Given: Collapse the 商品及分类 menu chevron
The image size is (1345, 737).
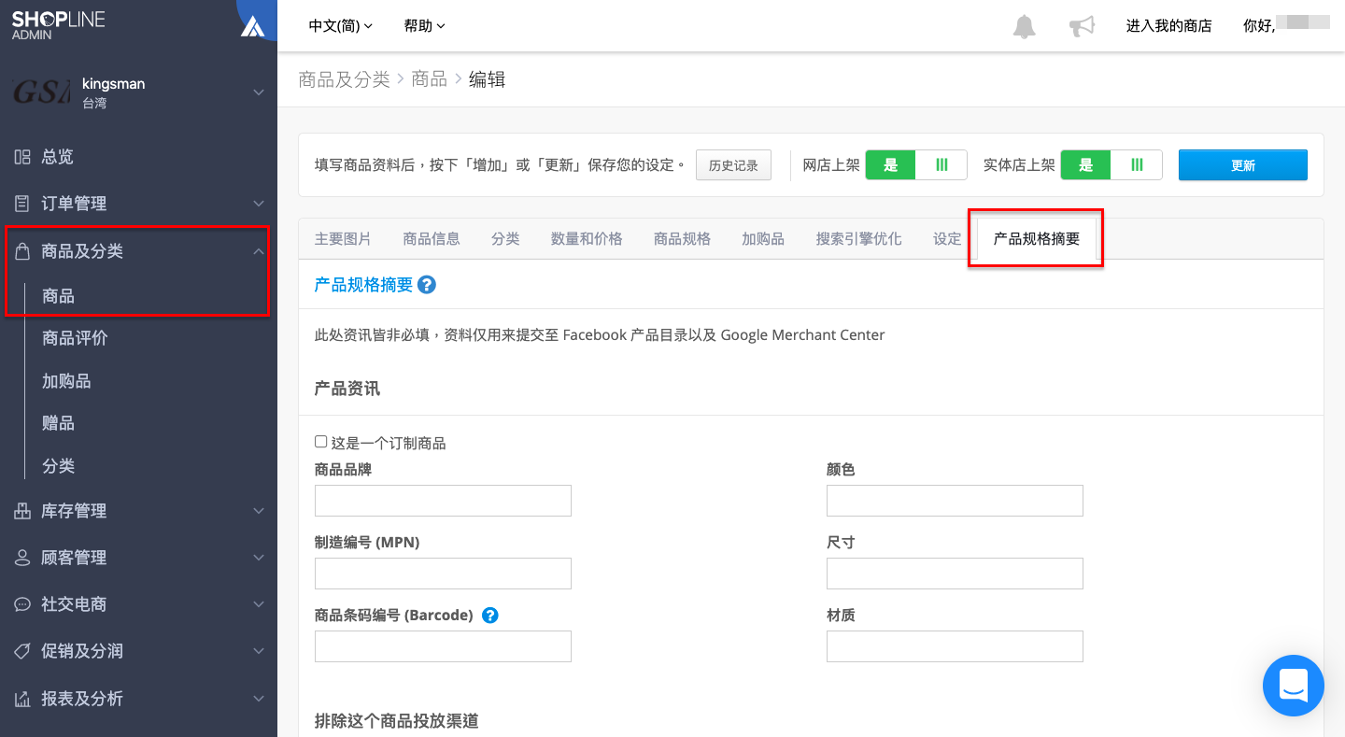Looking at the screenshot, I should click(x=259, y=250).
